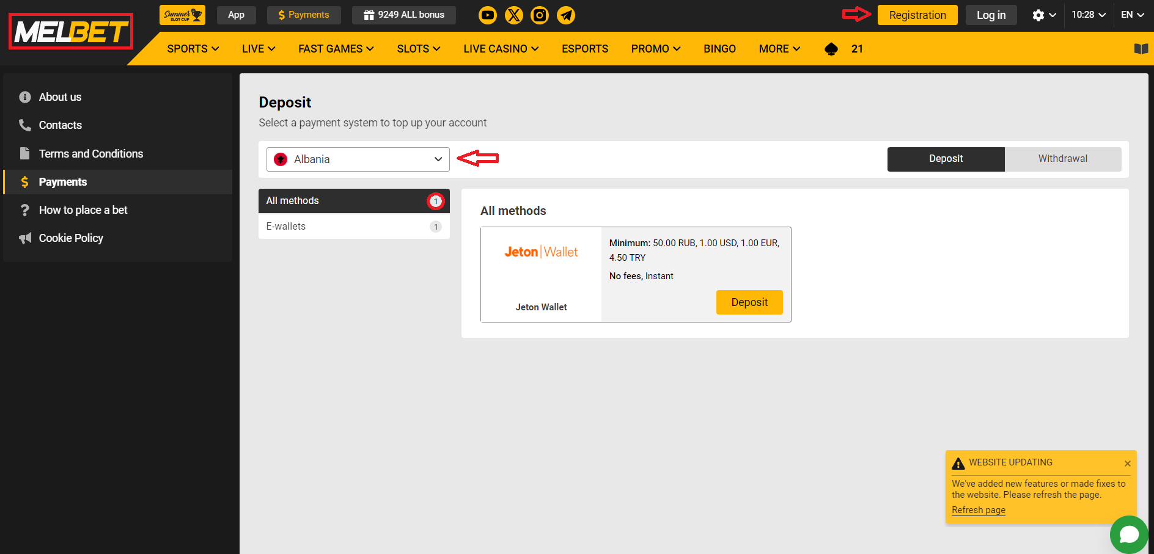Open the live chat bubble icon
1154x554 pixels.
click(x=1129, y=534)
